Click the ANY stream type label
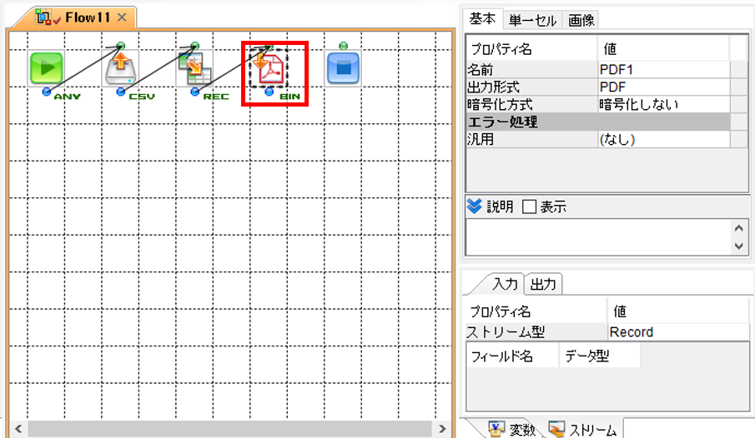 coord(68,97)
